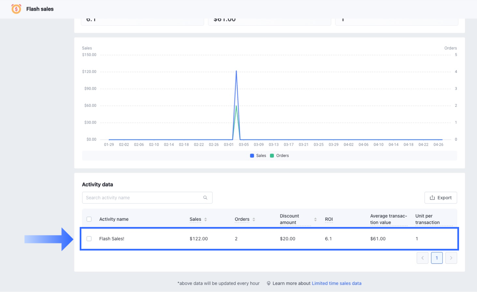Screen dimensions: 477x292
Task: Click the Discount amount sort arrows
Action: click(315, 219)
